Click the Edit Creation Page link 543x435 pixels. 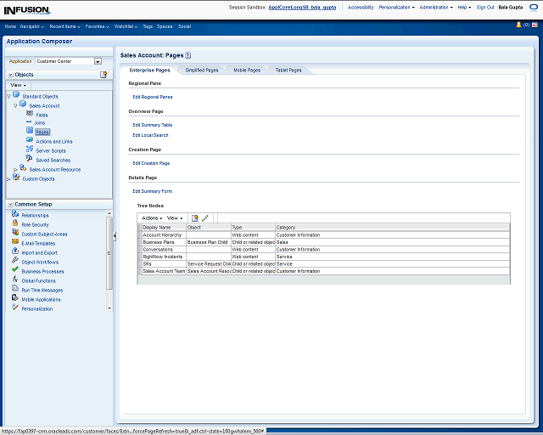coord(151,163)
